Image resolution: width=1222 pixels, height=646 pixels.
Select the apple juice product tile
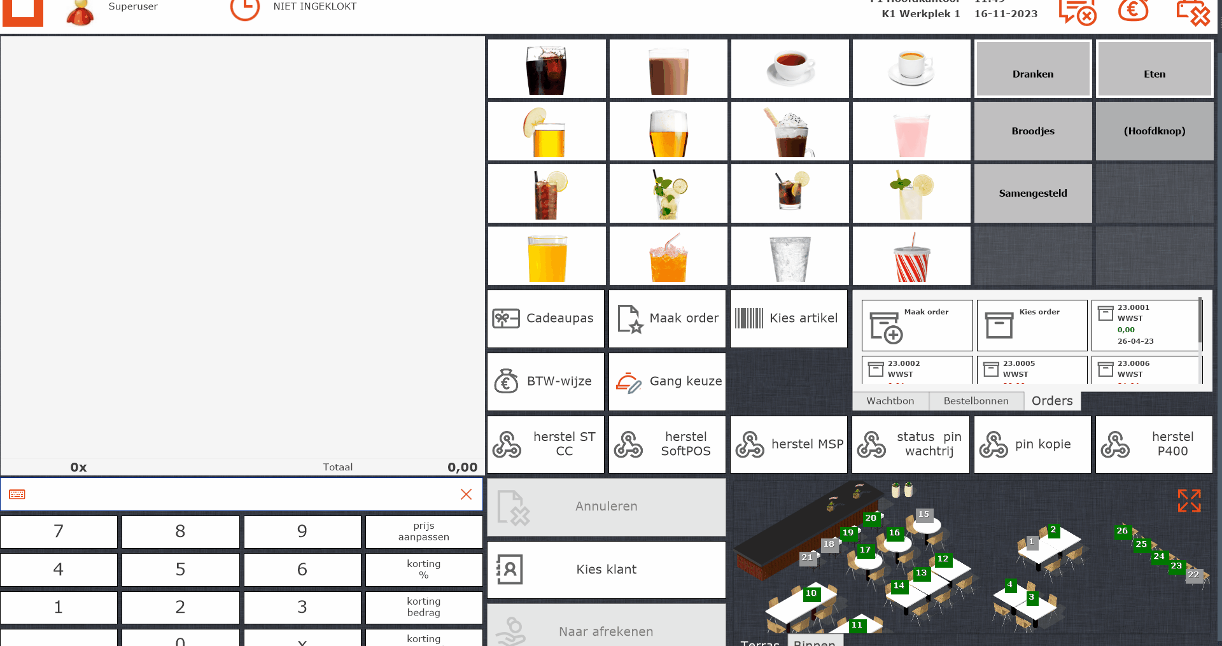[547, 131]
